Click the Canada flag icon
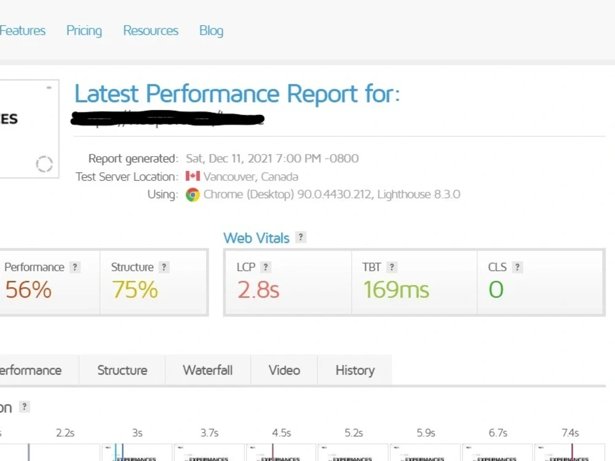Image resolution: width=615 pixels, height=461 pixels. [x=192, y=176]
